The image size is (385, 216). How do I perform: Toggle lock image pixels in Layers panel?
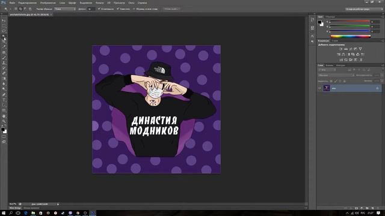336,81
